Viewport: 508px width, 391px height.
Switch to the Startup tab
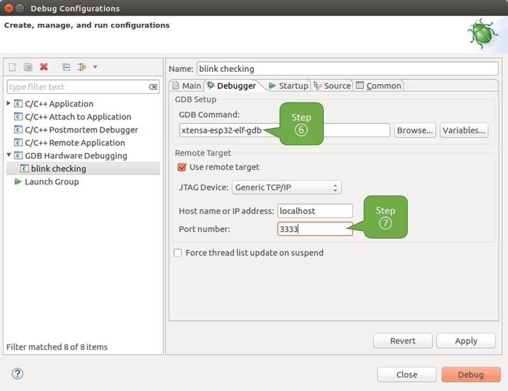(293, 86)
